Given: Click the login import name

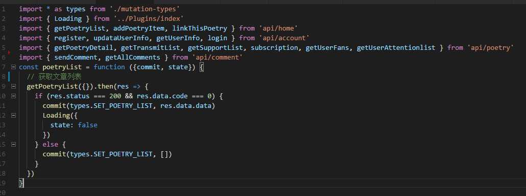Looking at the screenshot, I should click(218, 38).
